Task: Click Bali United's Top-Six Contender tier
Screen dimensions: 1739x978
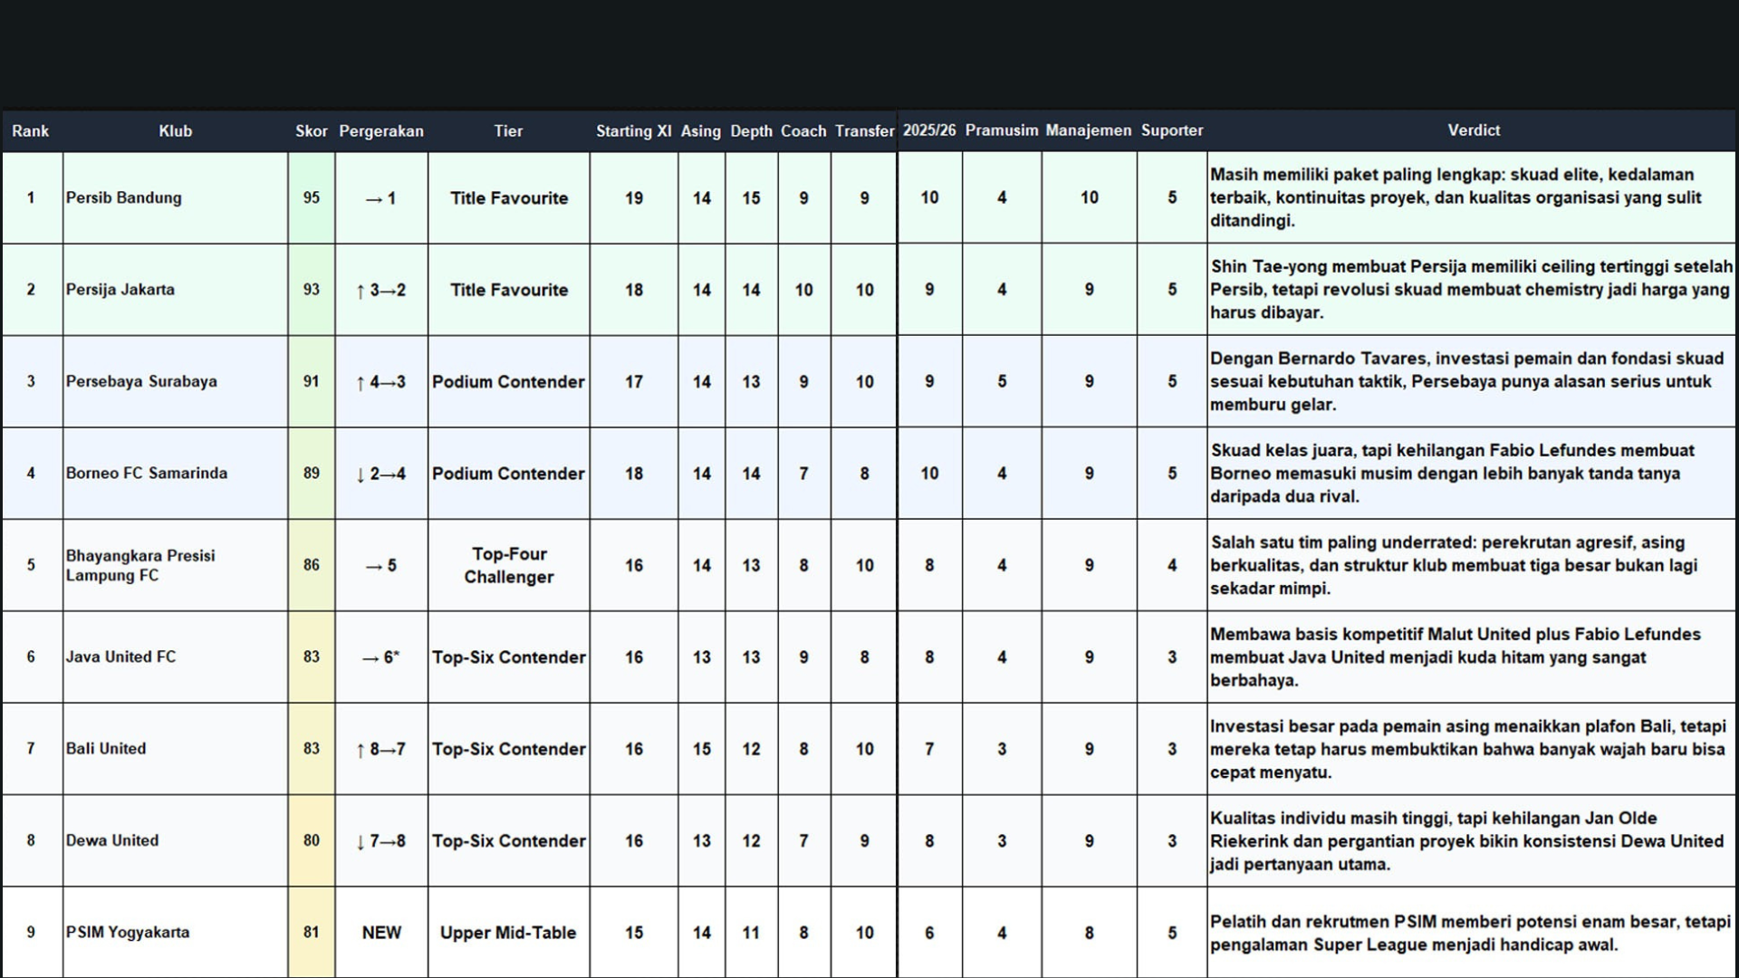Action: (509, 749)
